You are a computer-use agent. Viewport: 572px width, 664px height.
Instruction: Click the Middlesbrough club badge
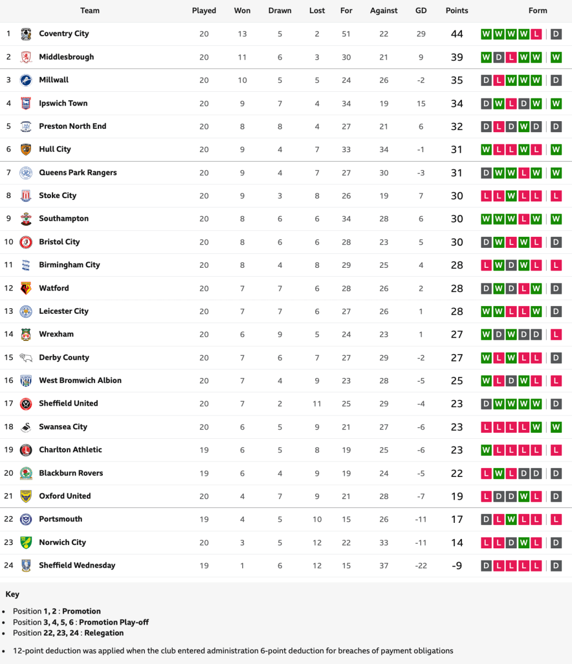point(25,57)
